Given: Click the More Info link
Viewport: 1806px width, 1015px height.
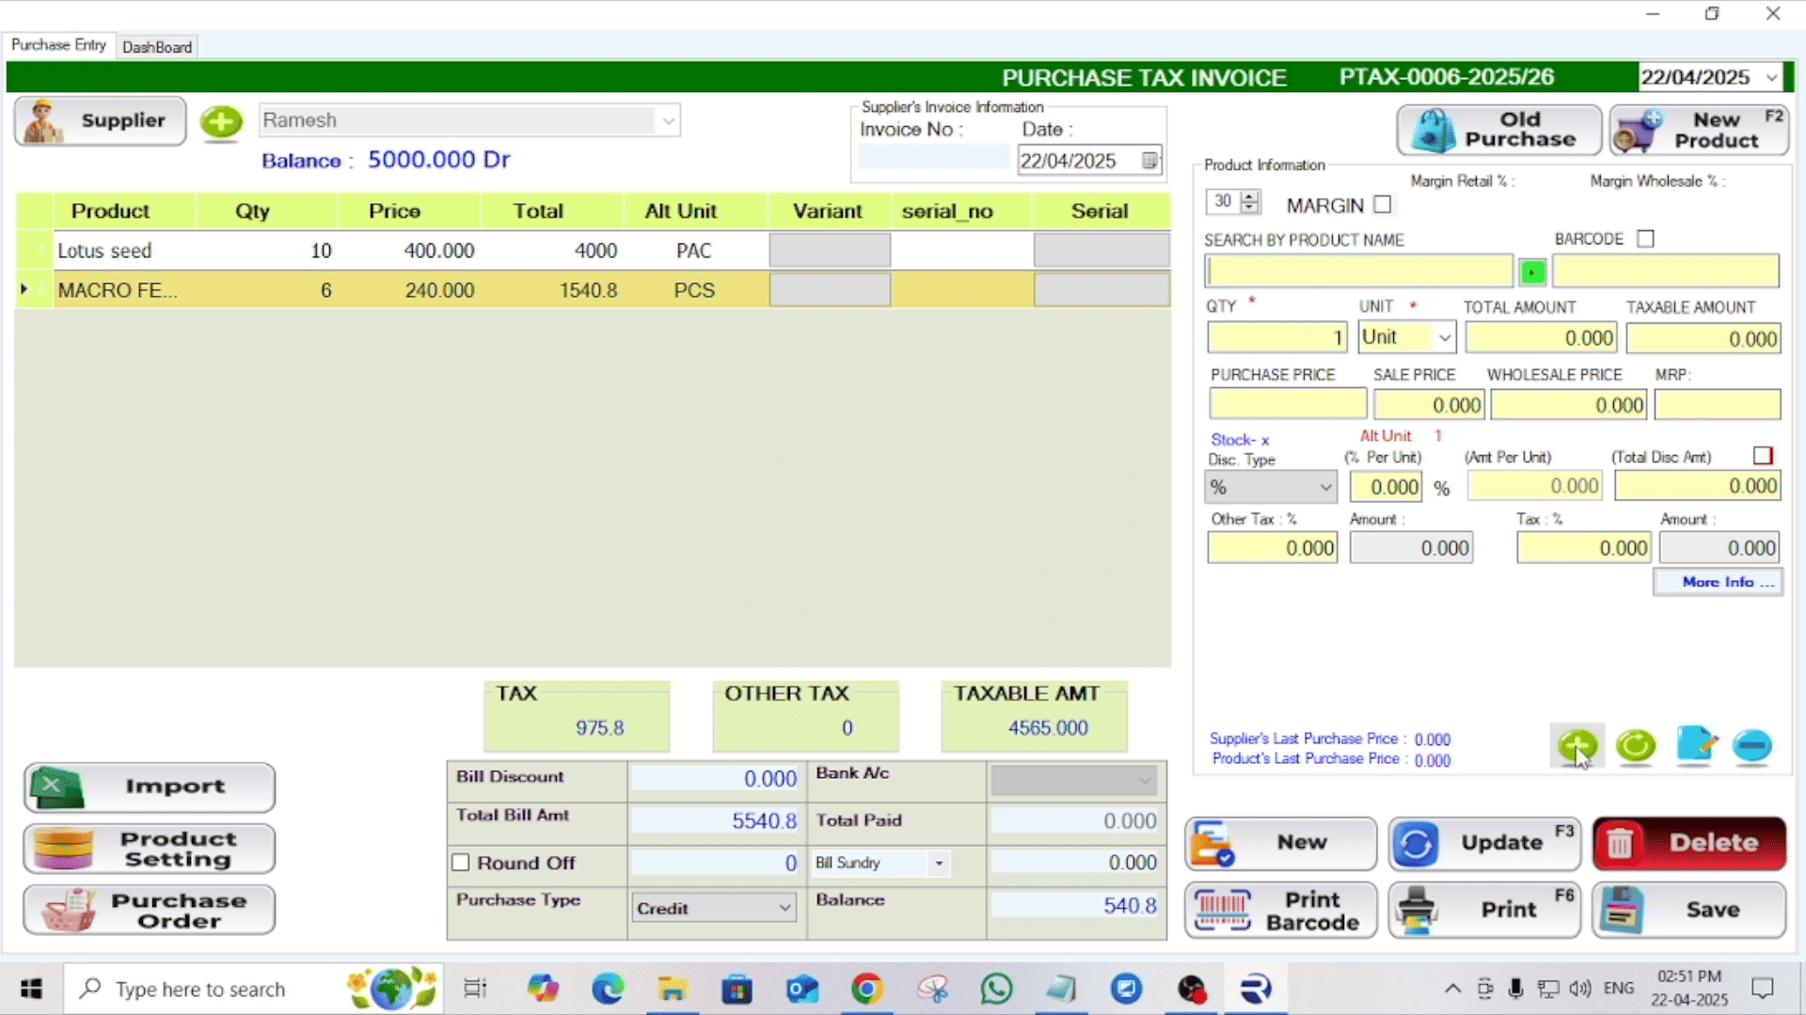Looking at the screenshot, I should pos(1718,582).
